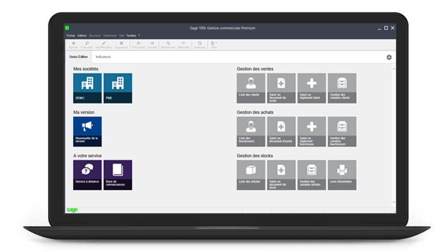Open the Fichier menu

(x=71, y=36)
